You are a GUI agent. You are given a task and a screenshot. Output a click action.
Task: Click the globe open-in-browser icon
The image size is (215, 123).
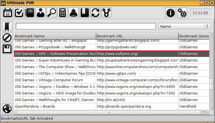click(7, 109)
